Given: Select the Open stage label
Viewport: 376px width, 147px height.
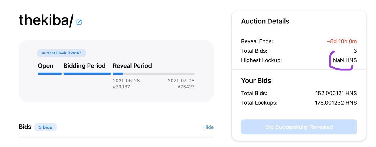Looking at the screenshot, I should click(x=46, y=66).
